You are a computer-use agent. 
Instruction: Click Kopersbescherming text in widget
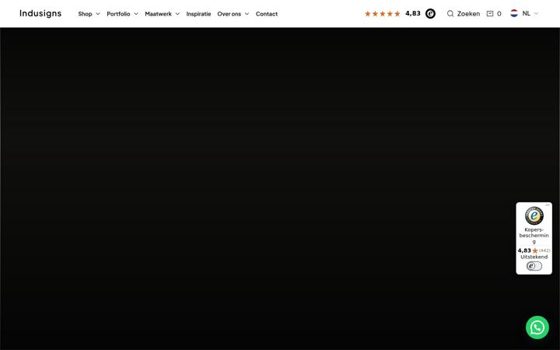534,236
